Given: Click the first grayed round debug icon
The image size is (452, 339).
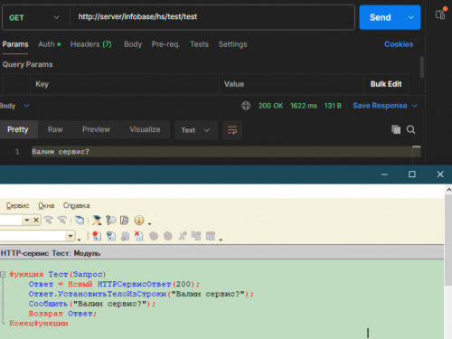Looking at the screenshot, I should [x=154, y=236].
